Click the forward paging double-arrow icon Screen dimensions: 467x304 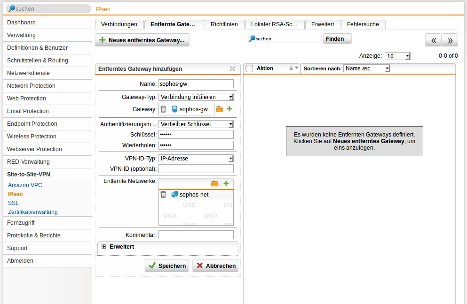tap(449, 40)
